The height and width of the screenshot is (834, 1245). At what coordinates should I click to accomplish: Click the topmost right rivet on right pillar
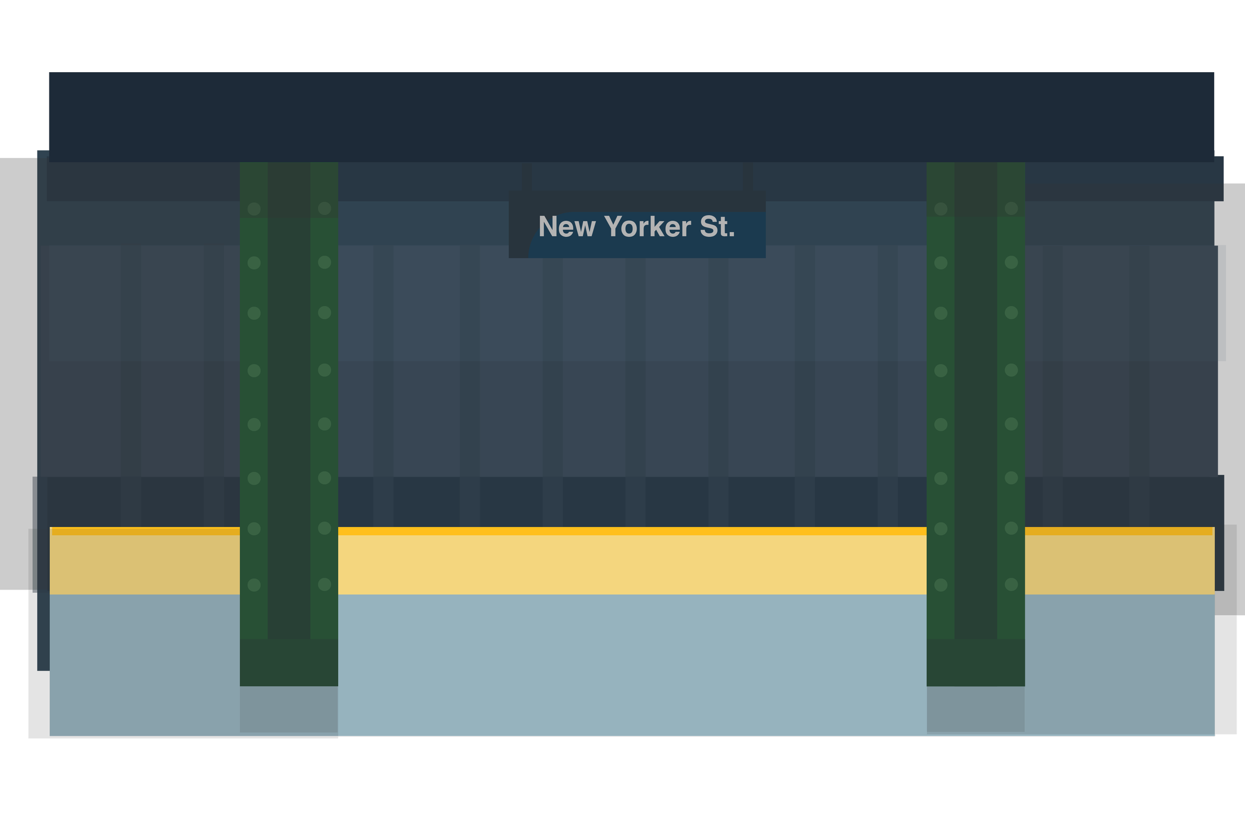point(1011,209)
